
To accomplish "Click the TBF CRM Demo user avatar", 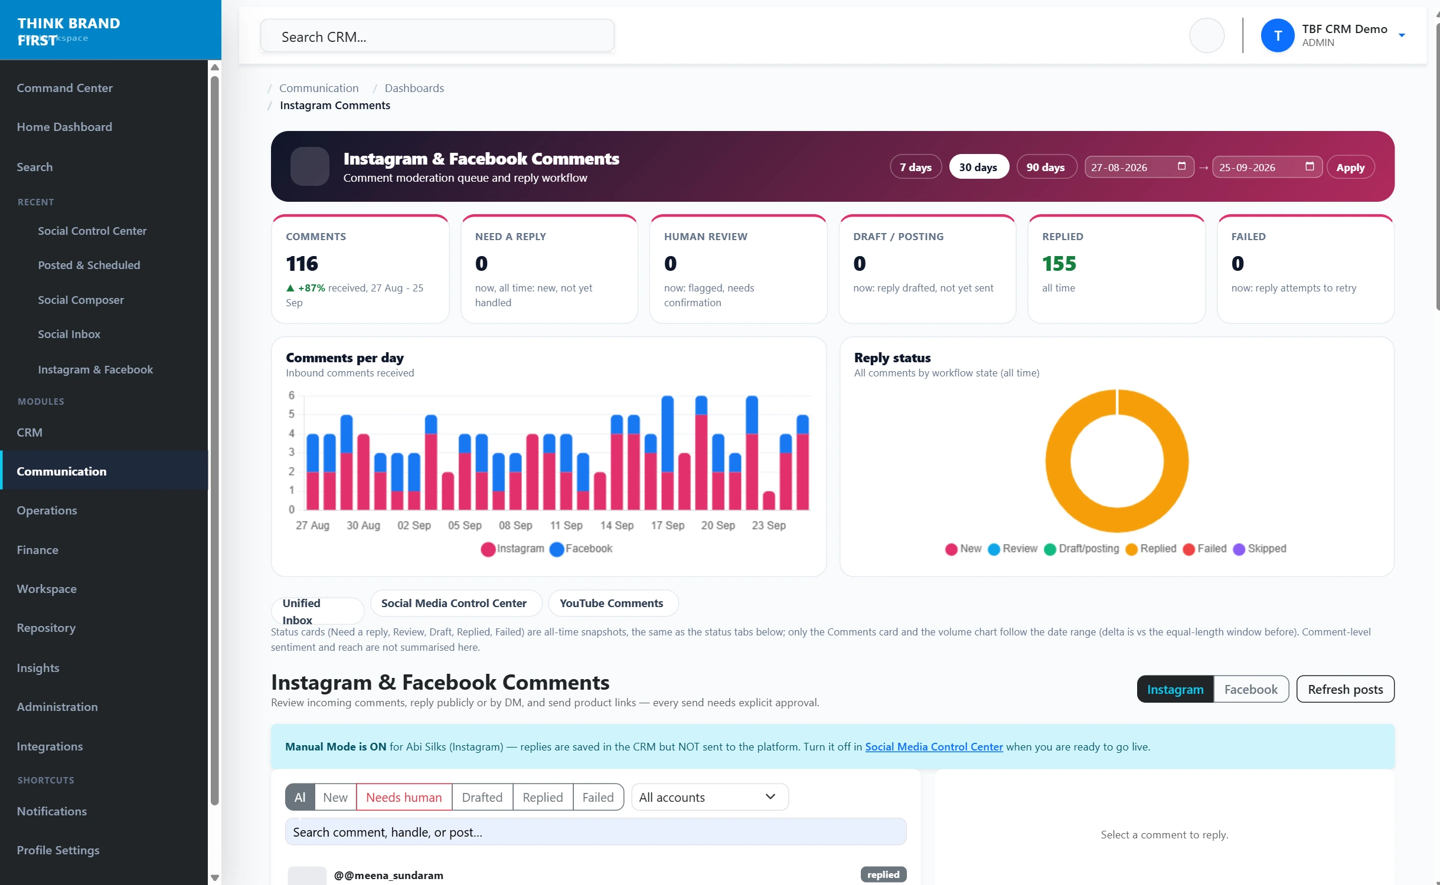I will 1277,35.
